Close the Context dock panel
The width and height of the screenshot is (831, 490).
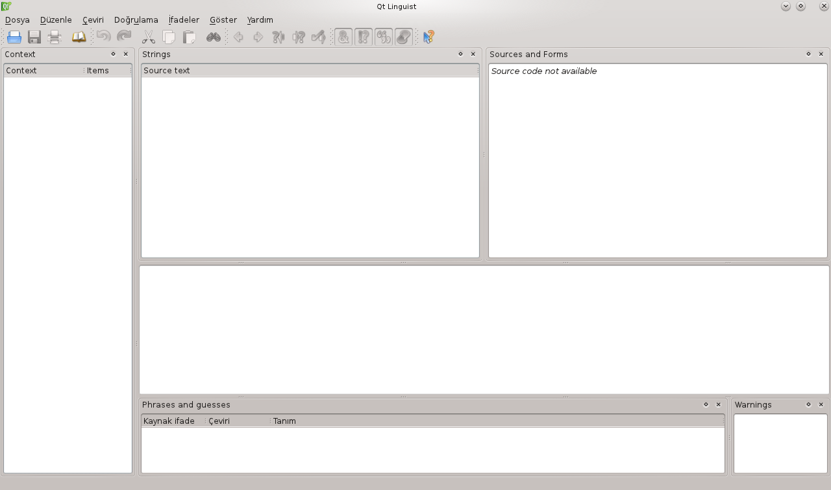pyautogui.click(x=125, y=55)
